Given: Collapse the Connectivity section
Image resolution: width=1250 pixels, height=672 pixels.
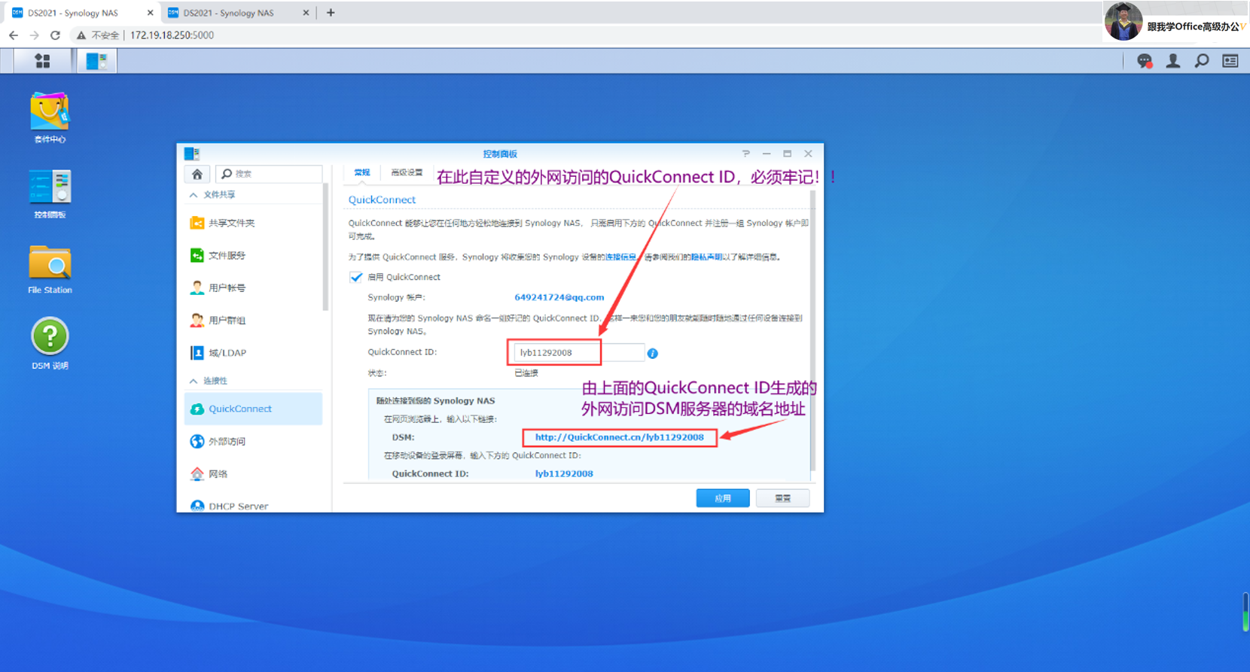Looking at the screenshot, I should coord(194,381).
